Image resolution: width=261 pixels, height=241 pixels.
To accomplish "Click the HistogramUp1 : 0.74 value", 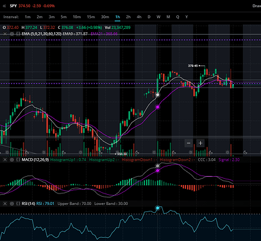I will [68, 159].
